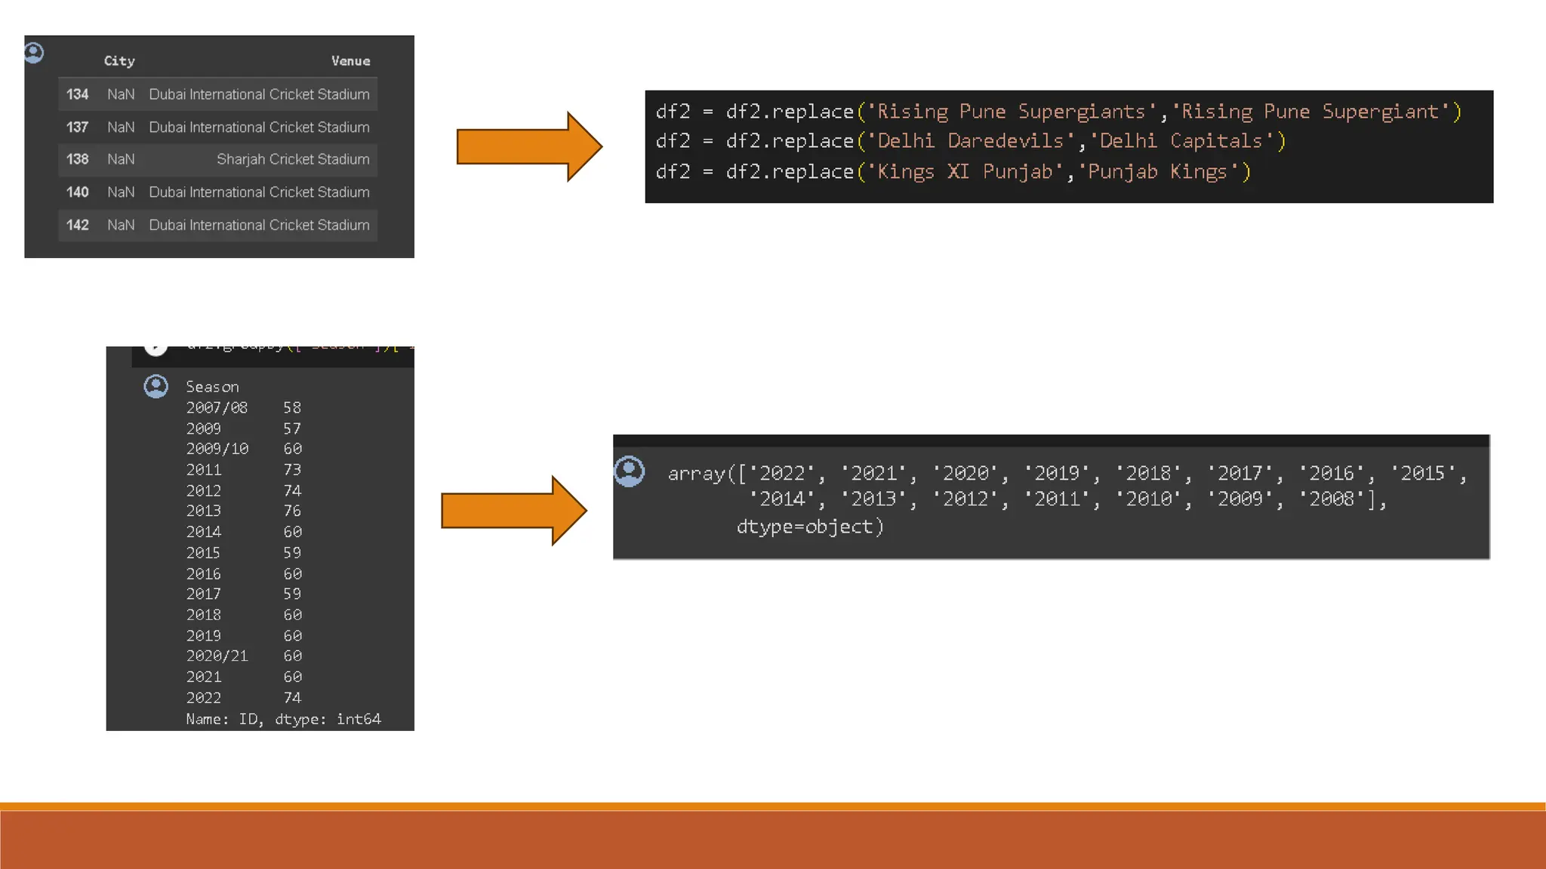The height and width of the screenshot is (869, 1546).
Task: Click the output icon next to the Season heading
Action: pos(156,386)
